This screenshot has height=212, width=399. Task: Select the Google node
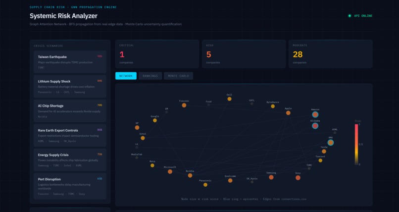click(x=155, y=120)
